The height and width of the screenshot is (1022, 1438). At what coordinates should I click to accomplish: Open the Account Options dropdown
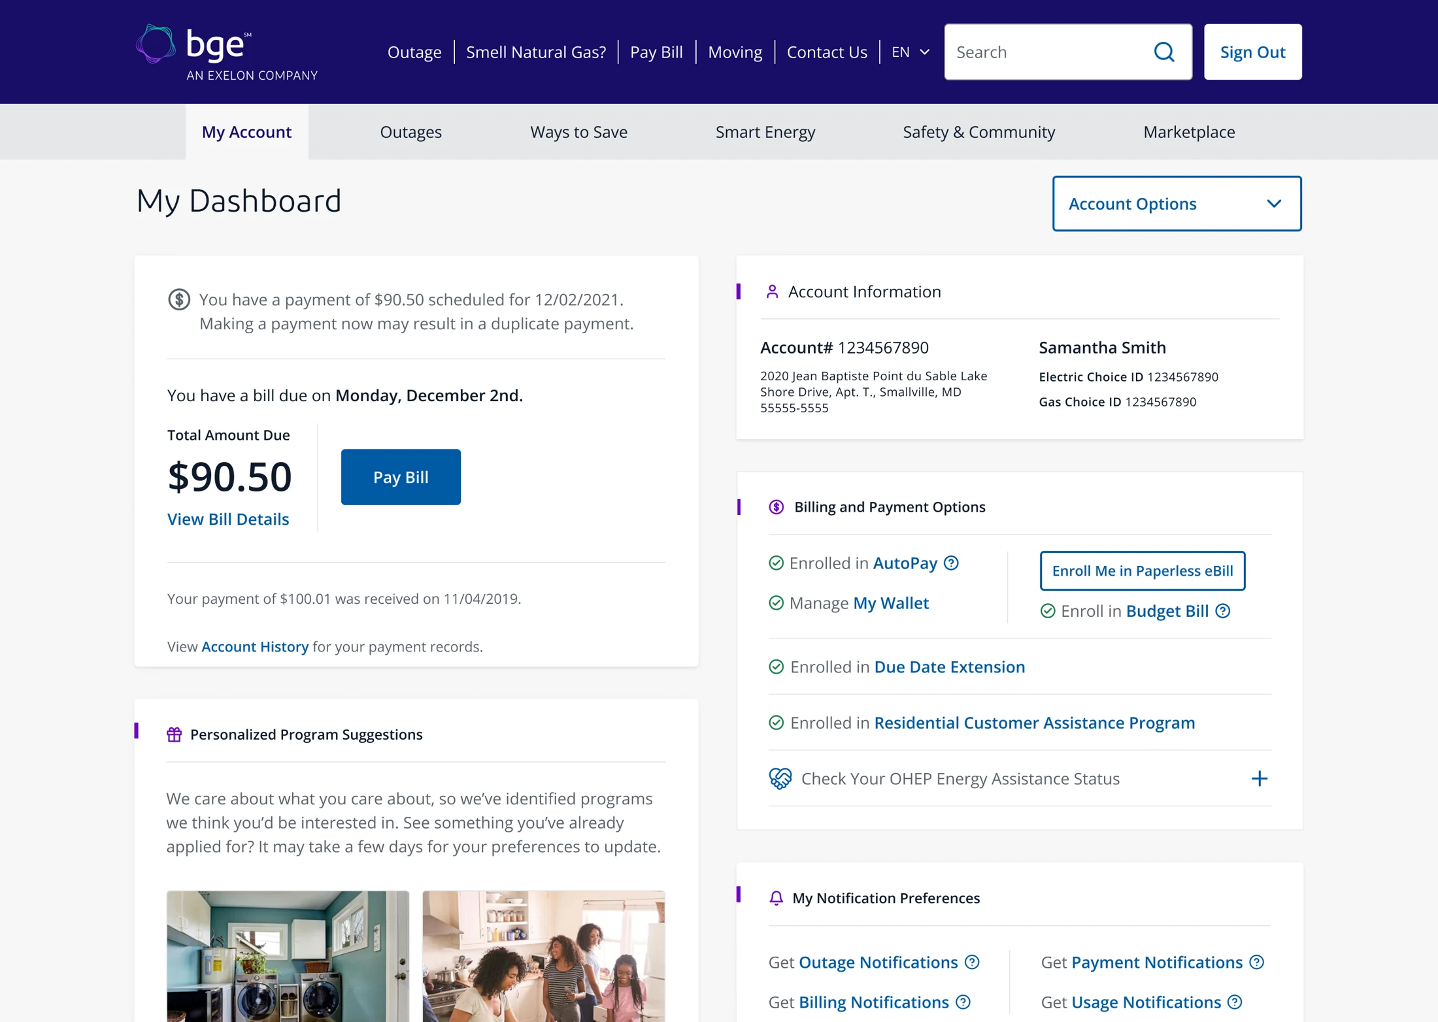click(x=1177, y=204)
